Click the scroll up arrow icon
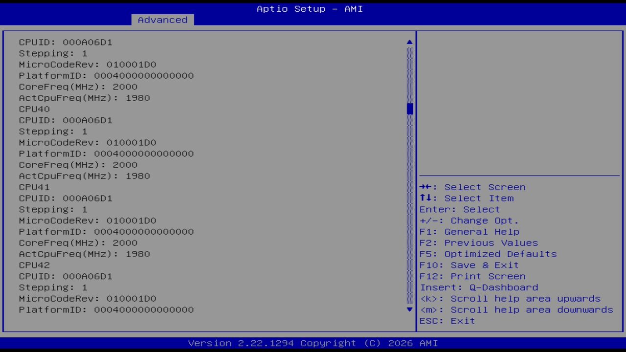This screenshot has height=352, width=626. coord(409,42)
